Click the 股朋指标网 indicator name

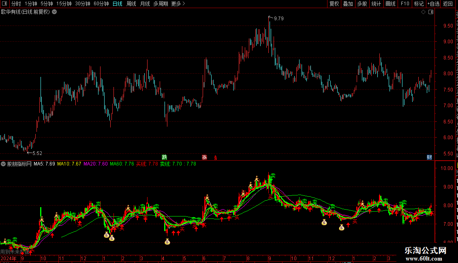click(19, 164)
